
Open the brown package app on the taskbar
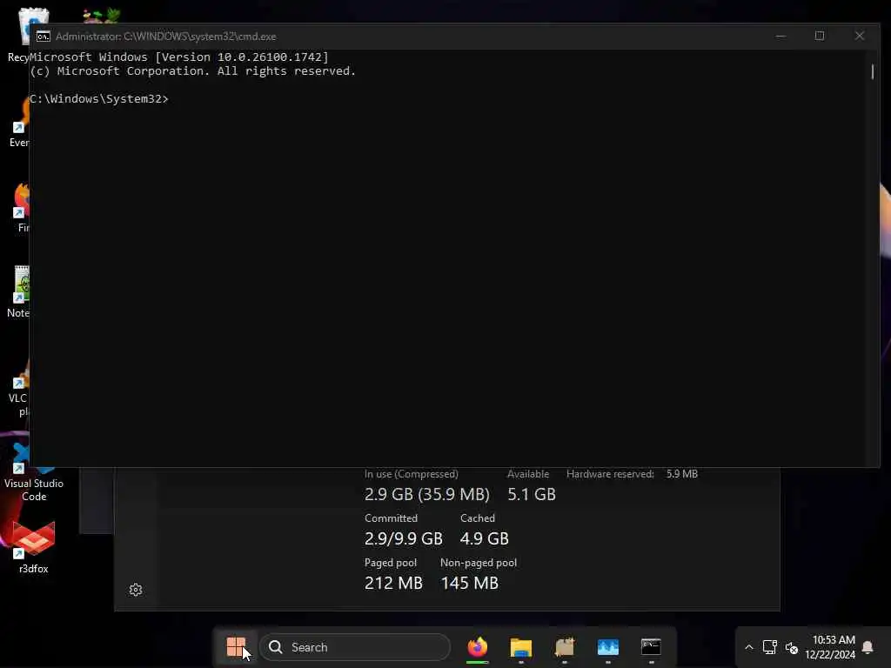tap(564, 647)
